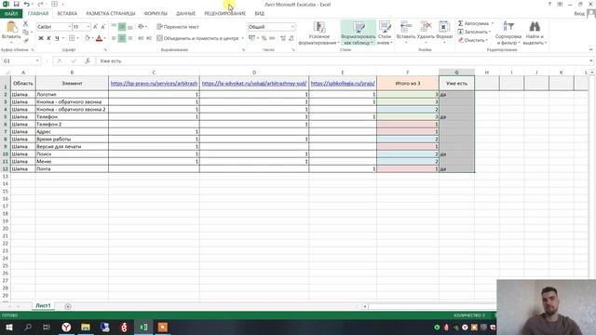The height and width of the screenshot is (335, 596).
Task: Switch to ВСТАВКА (Insert) tab
Action: coord(67,14)
